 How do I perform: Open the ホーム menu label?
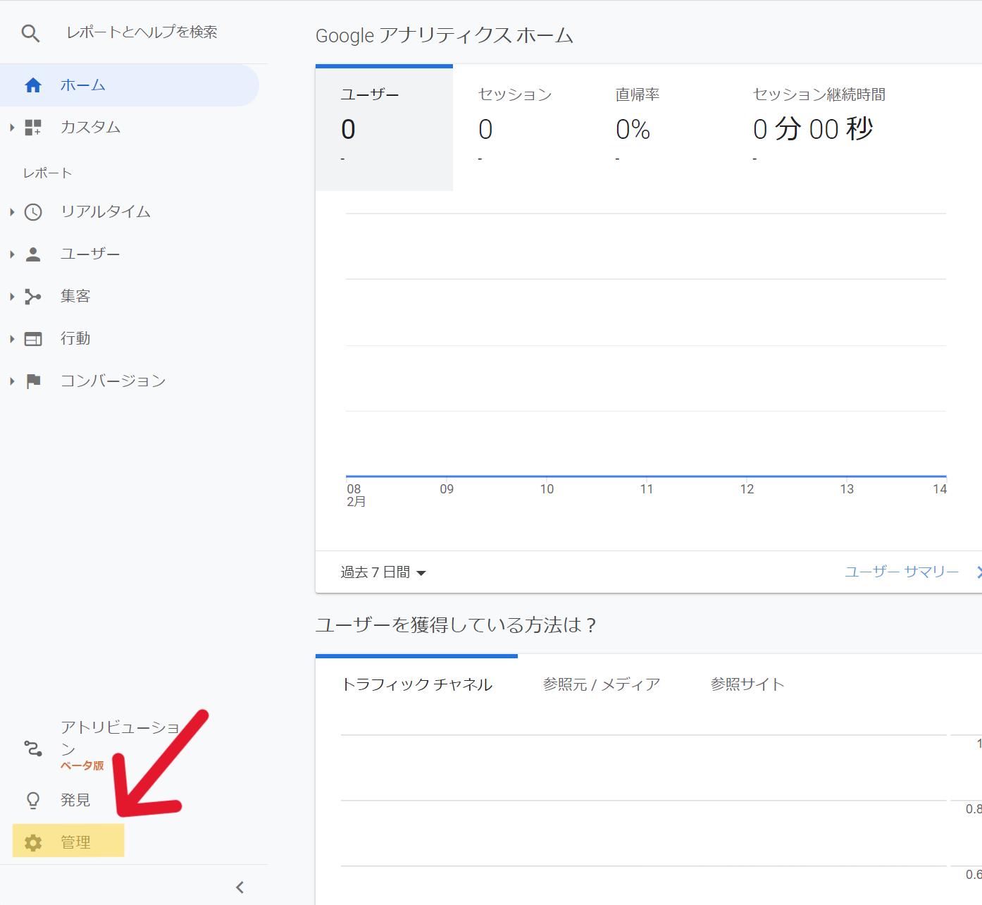tap(83, 85)
